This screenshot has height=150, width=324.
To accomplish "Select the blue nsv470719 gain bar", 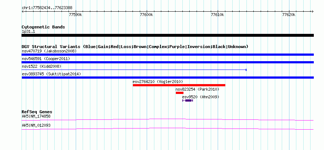I will [167, 55].
